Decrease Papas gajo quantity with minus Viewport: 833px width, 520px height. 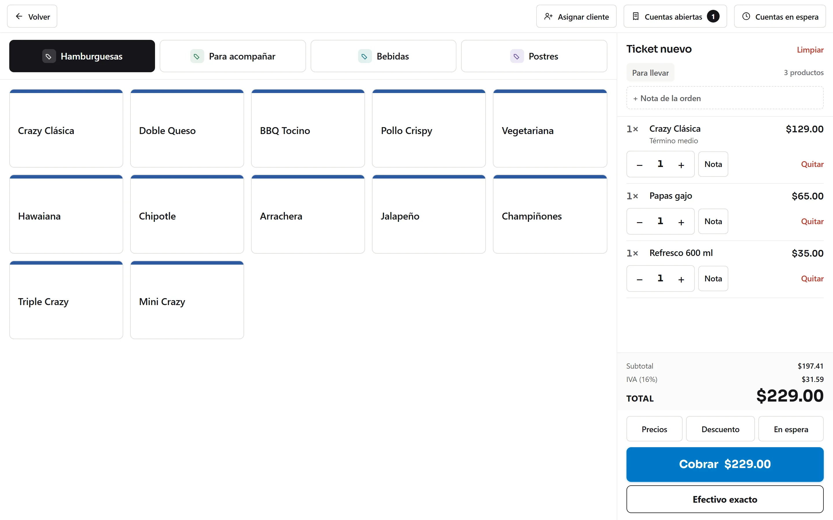tap(640, 222)
